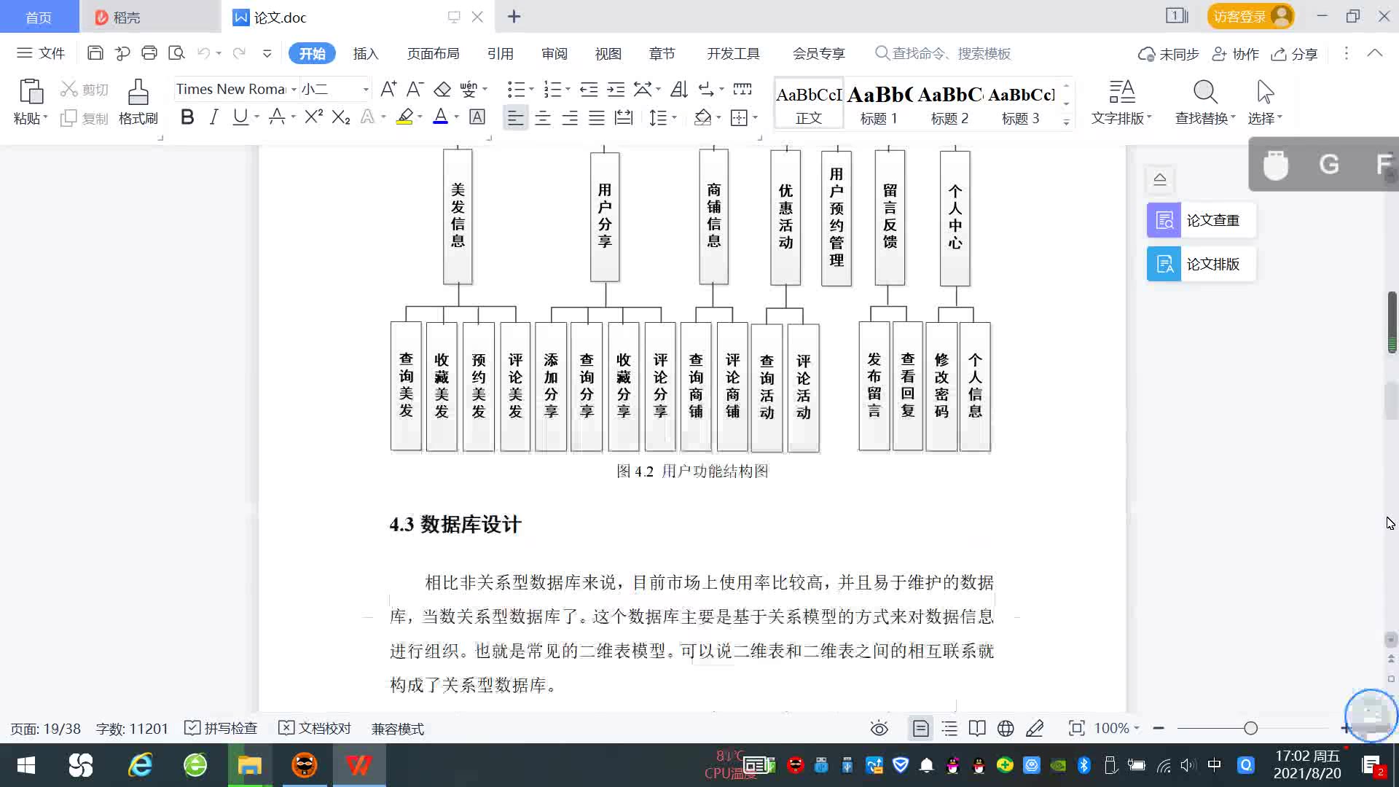Toggle italic text formatting
The height and width of the screenshot is (787, 1399).
tap(213, 117)
